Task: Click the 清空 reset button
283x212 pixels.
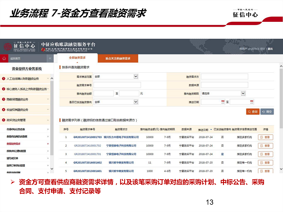Action: coord(267,111)
